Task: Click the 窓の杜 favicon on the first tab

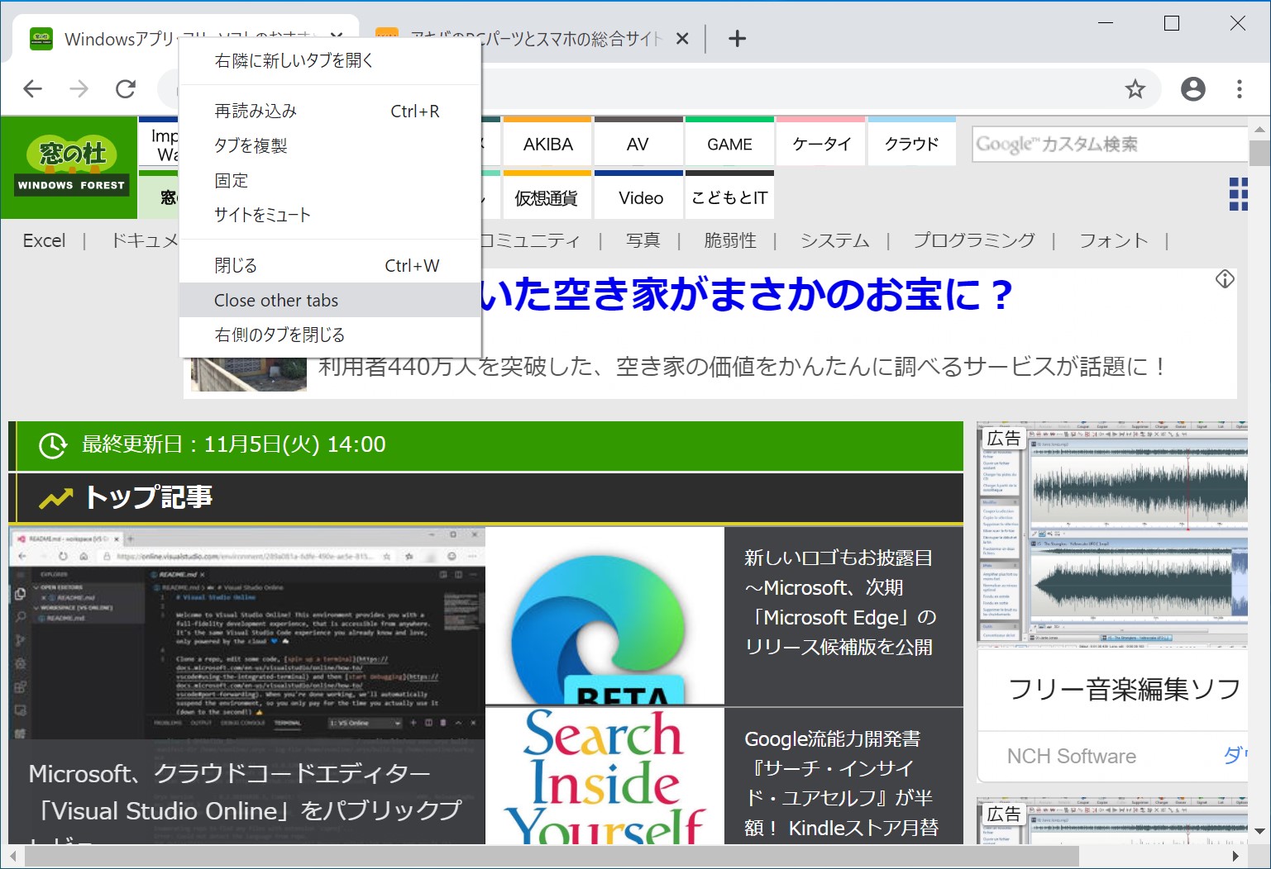Action: coord(41,38)
